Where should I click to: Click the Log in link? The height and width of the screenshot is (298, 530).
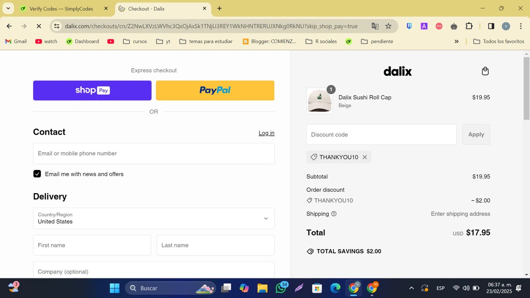coord(266,133)
